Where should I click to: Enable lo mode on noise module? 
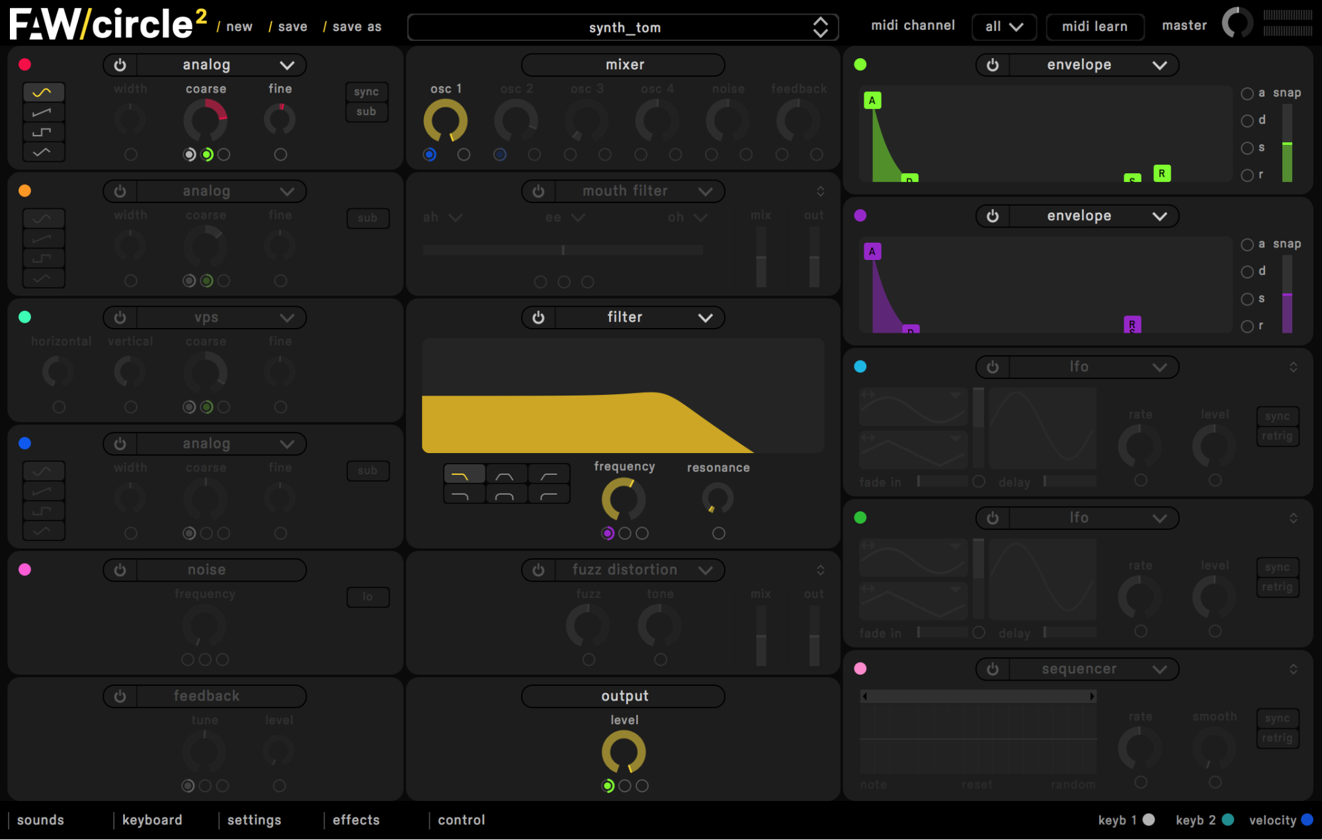pyautogui.click(x=368, y=597)
